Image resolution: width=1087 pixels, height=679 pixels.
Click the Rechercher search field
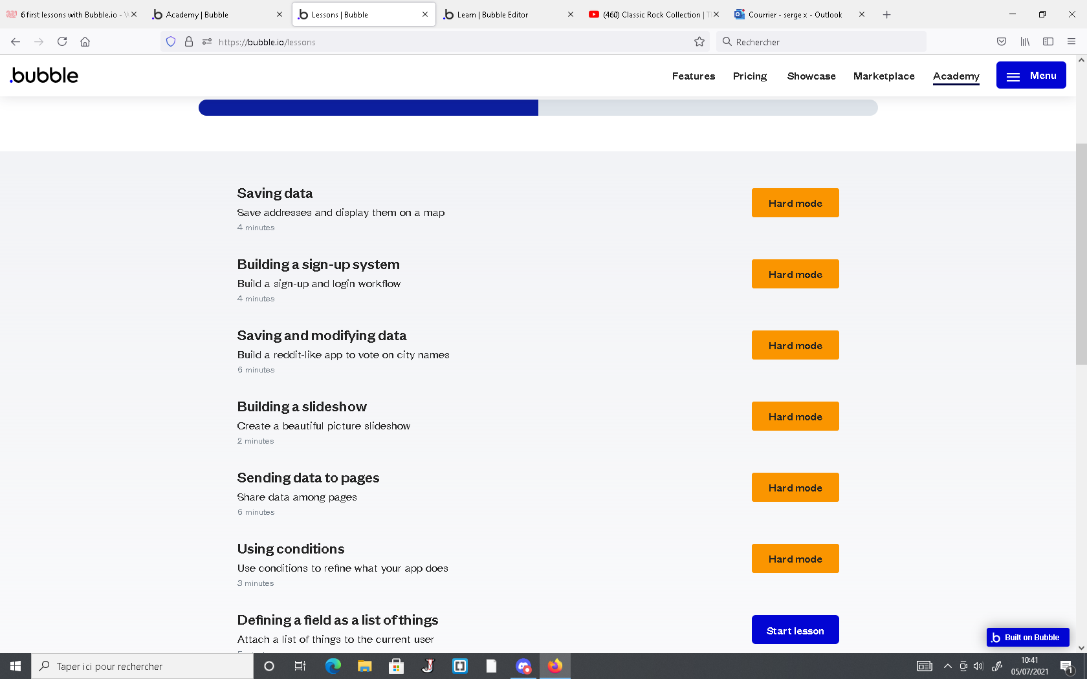pos(822,42)
